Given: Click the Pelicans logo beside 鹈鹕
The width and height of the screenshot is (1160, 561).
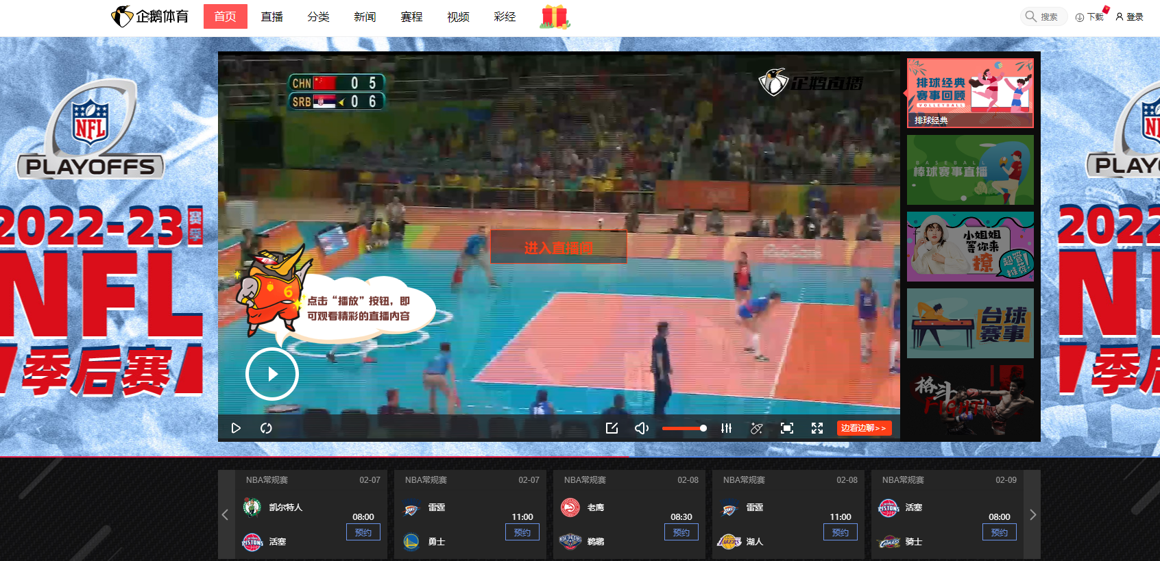Looking at the screenshot, I should tap(570, 542).
